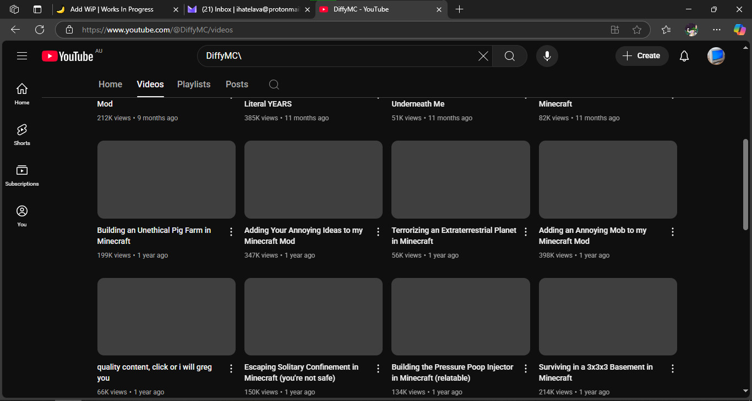Open the YouTube hamburger guide menu
The width and height of the screenshot is (752, 401).
[22, 55]
